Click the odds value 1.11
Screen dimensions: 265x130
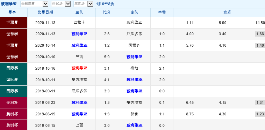coord(190,23)
